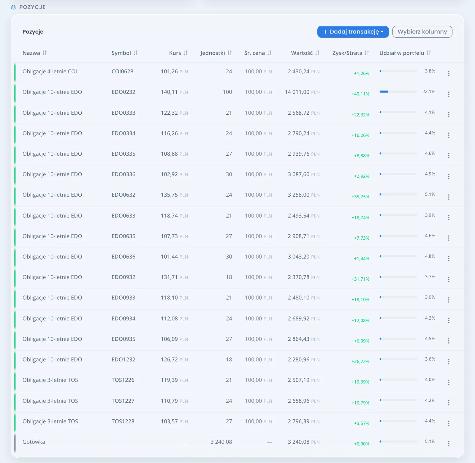
Task: Click three-dot menu for EDO0334
Action: point(449,135)
